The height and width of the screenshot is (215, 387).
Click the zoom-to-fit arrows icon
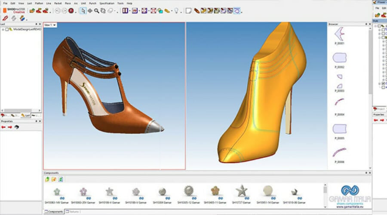coord(144,11)
